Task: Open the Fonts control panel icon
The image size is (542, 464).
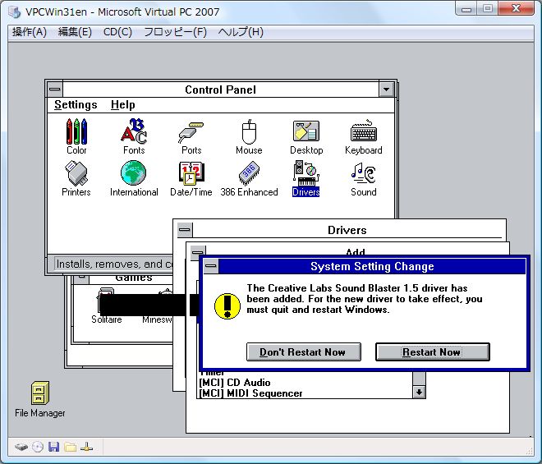Action: (134, 136)
